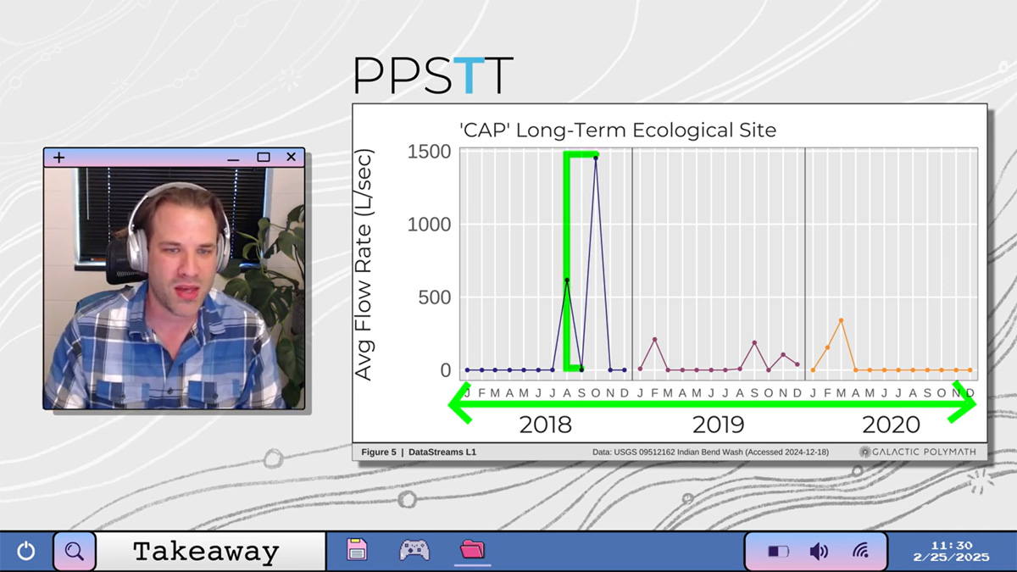Screen dimensions: 1017x572
Task: Click the Galactic Polymath logo
Action: [917, 452]
